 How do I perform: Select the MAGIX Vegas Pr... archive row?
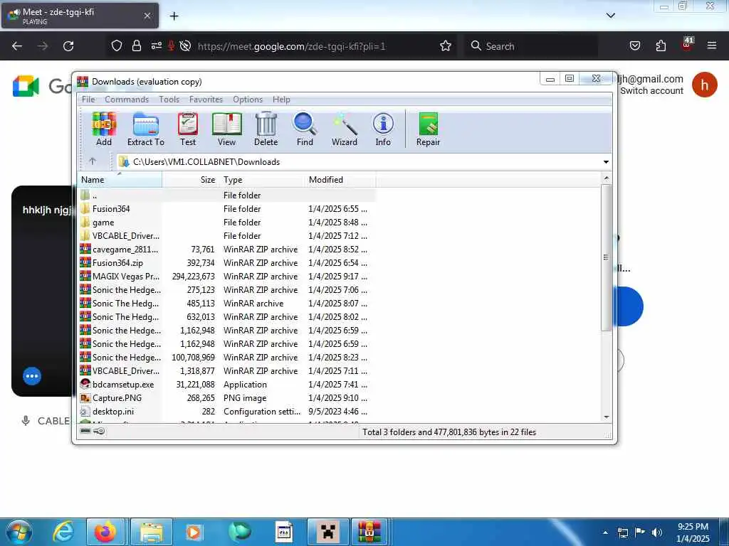pyautogui.click(x=227, y=277)
